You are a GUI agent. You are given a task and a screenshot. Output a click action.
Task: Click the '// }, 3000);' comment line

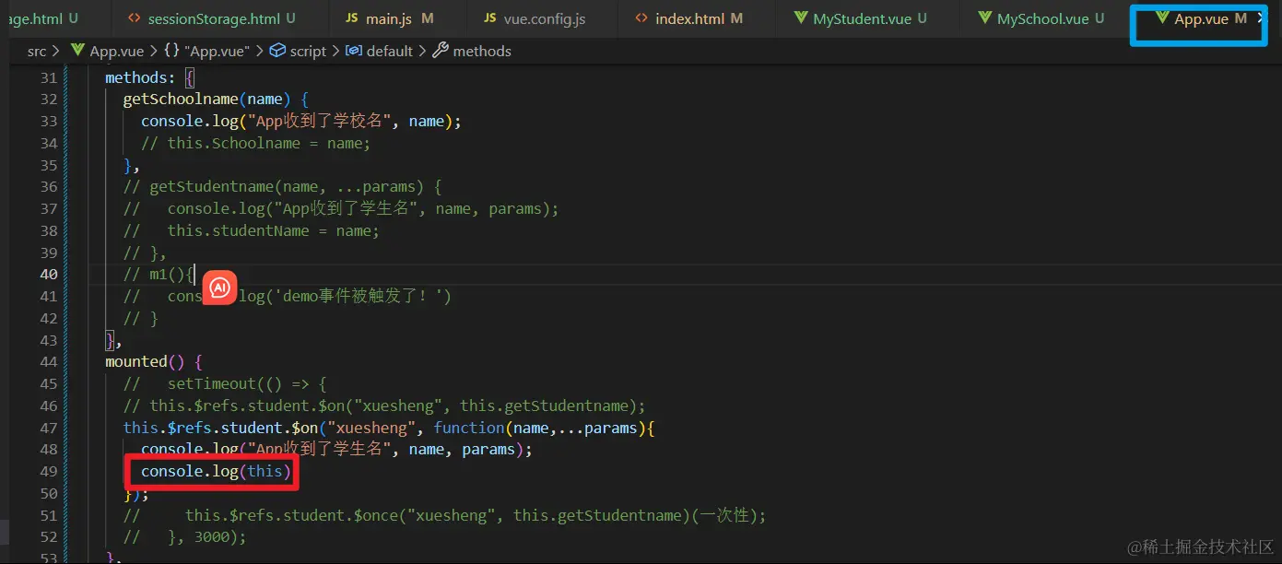tap(185, 536)
